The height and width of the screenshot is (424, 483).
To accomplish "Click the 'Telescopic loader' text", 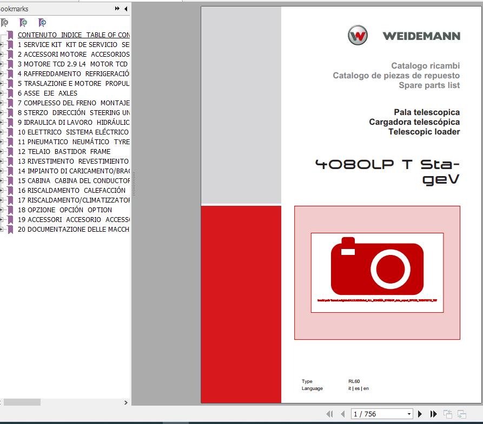I will (424, 132).
